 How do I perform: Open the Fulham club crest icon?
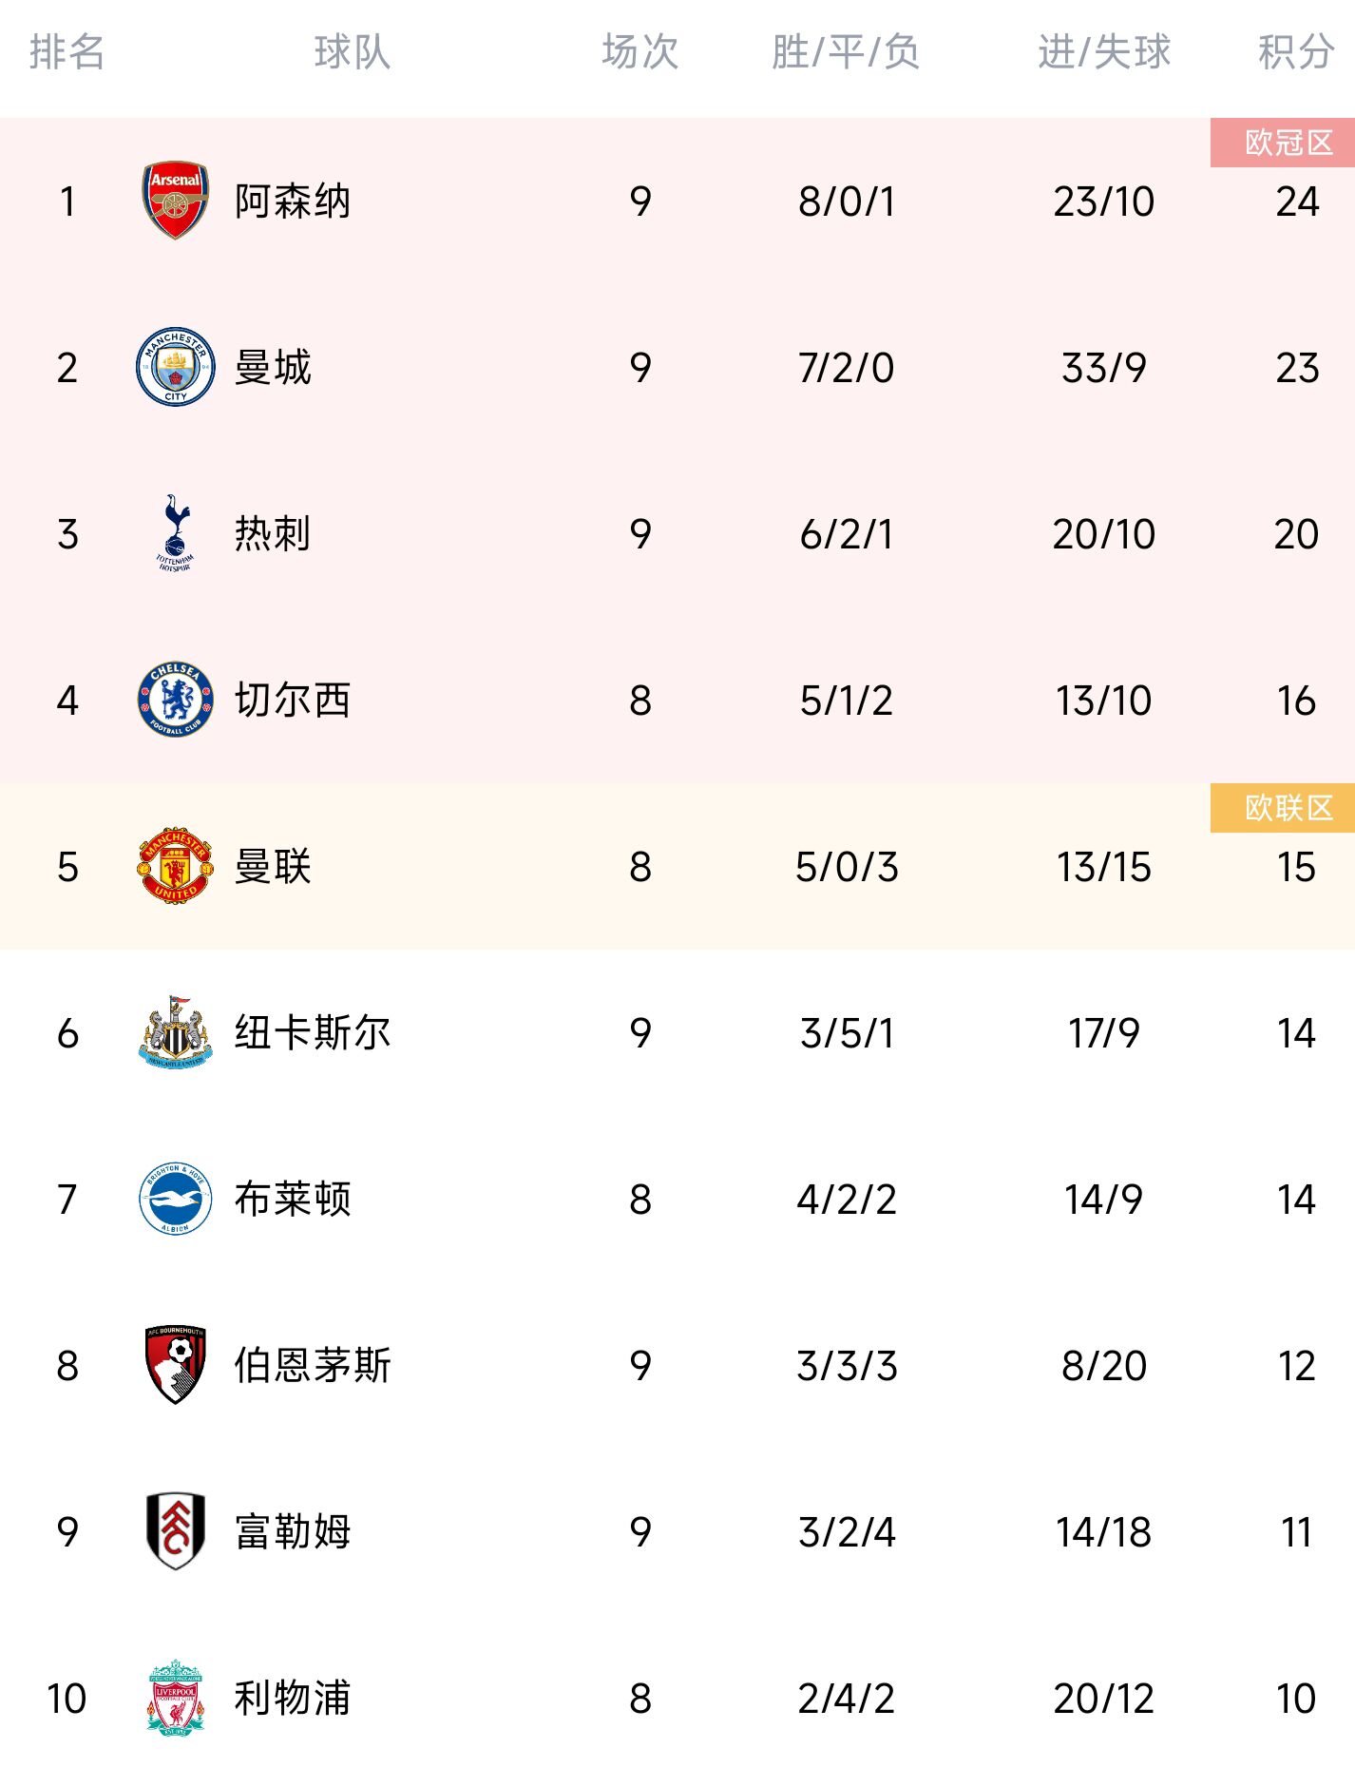pos(176,1531)
